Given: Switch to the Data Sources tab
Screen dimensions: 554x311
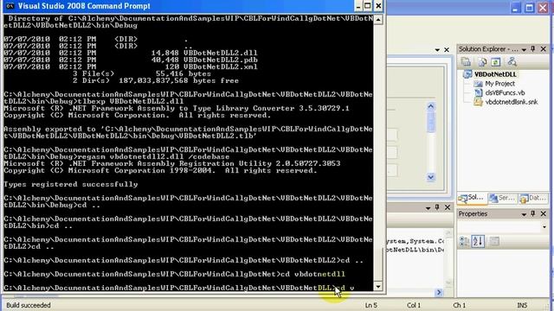Looking at the screenshot, I should coord(533,198).
